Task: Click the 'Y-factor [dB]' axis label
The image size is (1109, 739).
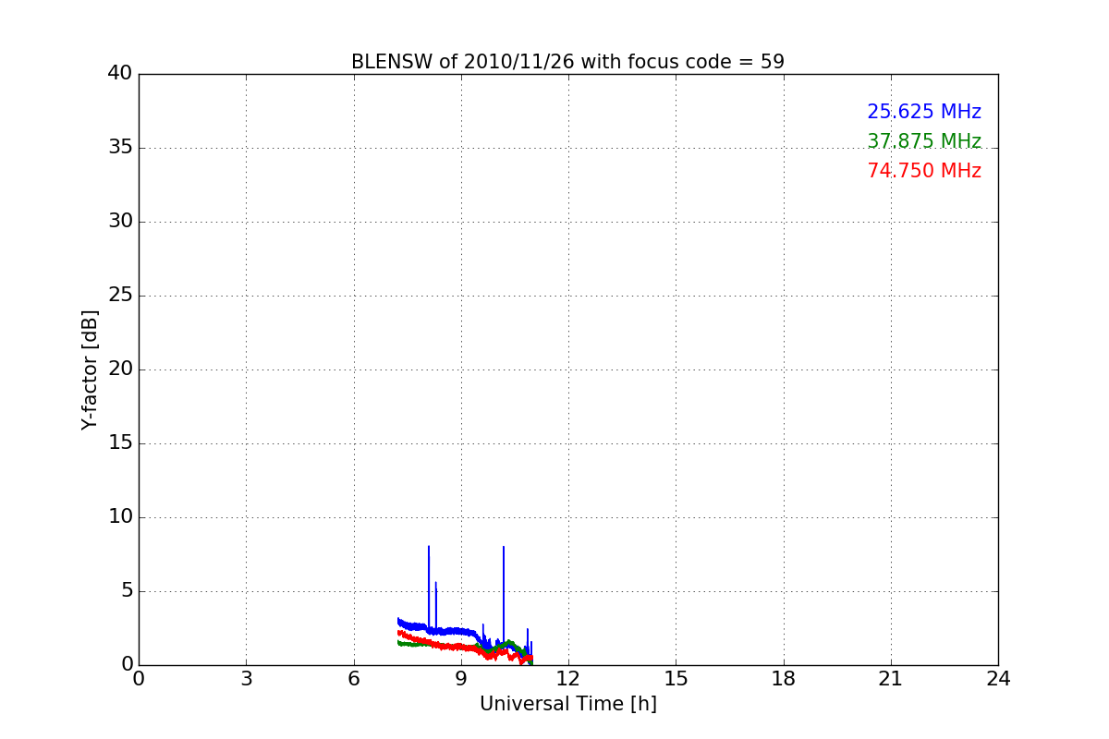Action: pyautogui.click(x=90, y=369)
